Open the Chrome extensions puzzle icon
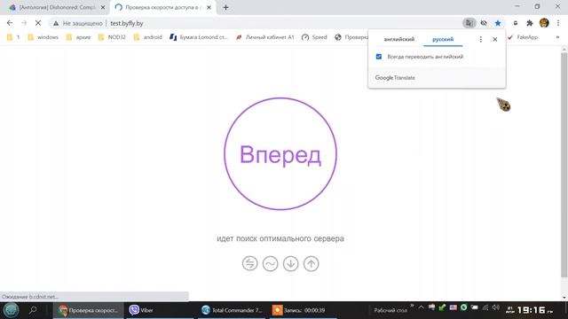568x319 pixels. tap(530, 23)
